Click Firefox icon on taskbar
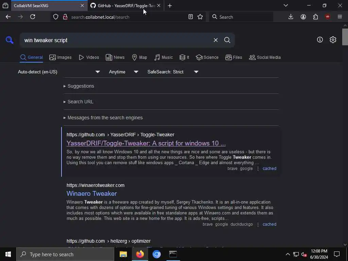Image resolution: width=348 pixels, height=261 pixels. pos(140,254)
